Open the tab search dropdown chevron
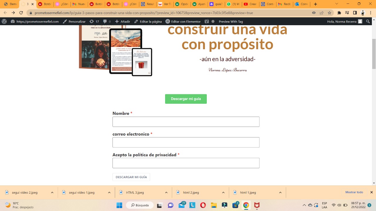376x211 pixels. (x=337, y=4)
